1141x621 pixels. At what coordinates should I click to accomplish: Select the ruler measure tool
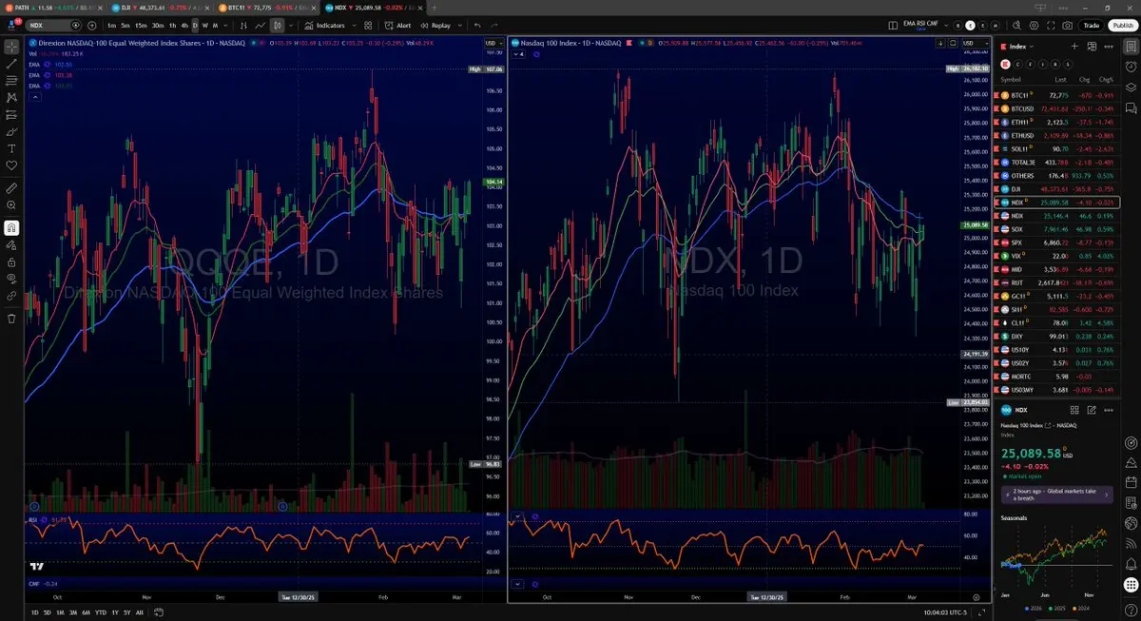pyautogui.click(x=11, y=188)
